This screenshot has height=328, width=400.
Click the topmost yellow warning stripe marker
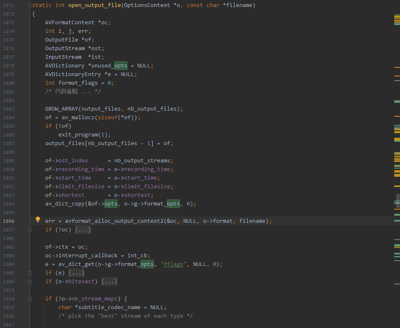point(397,16)
